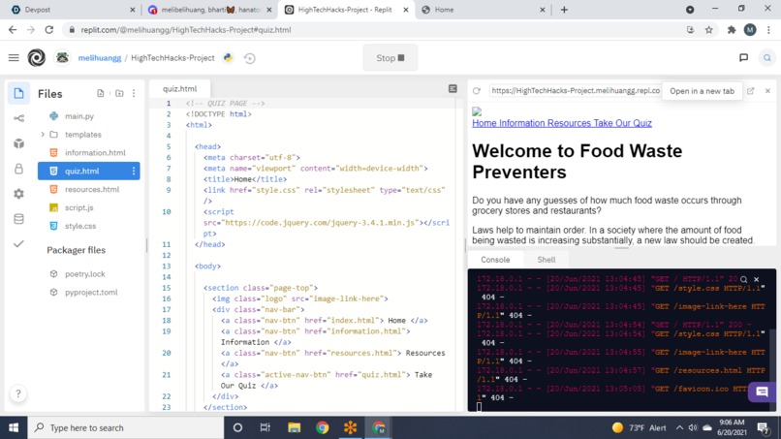Click the Python language icon beside project name

coord(228,58)
